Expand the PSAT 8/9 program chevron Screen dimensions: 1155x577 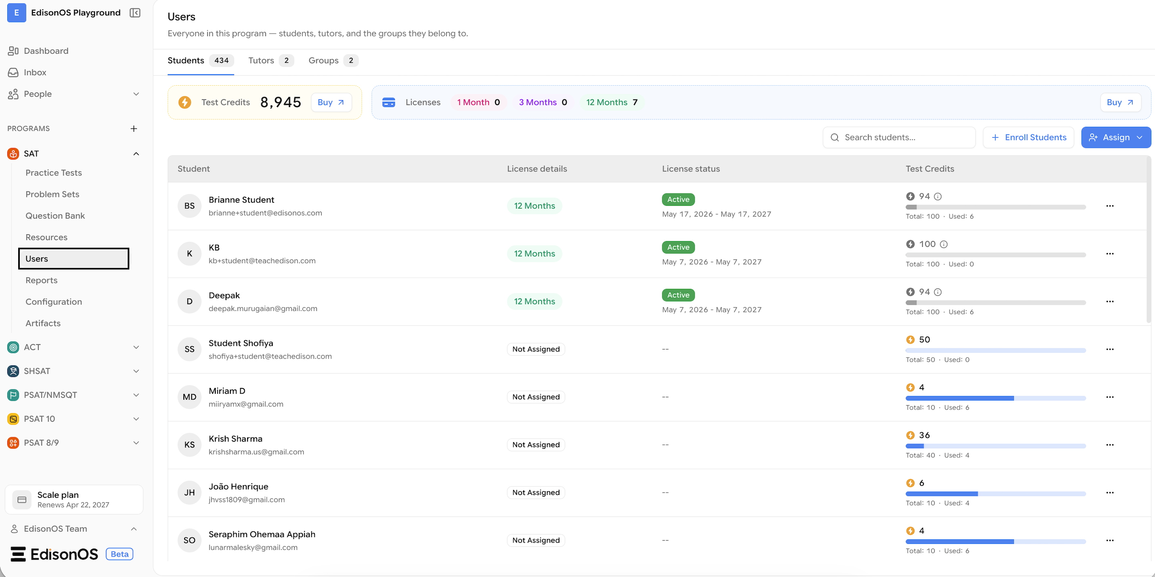coord(136,443)
